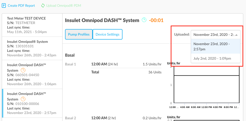Click the Basal 1 profile label
The image size is (246, 121).
[71, 64]
